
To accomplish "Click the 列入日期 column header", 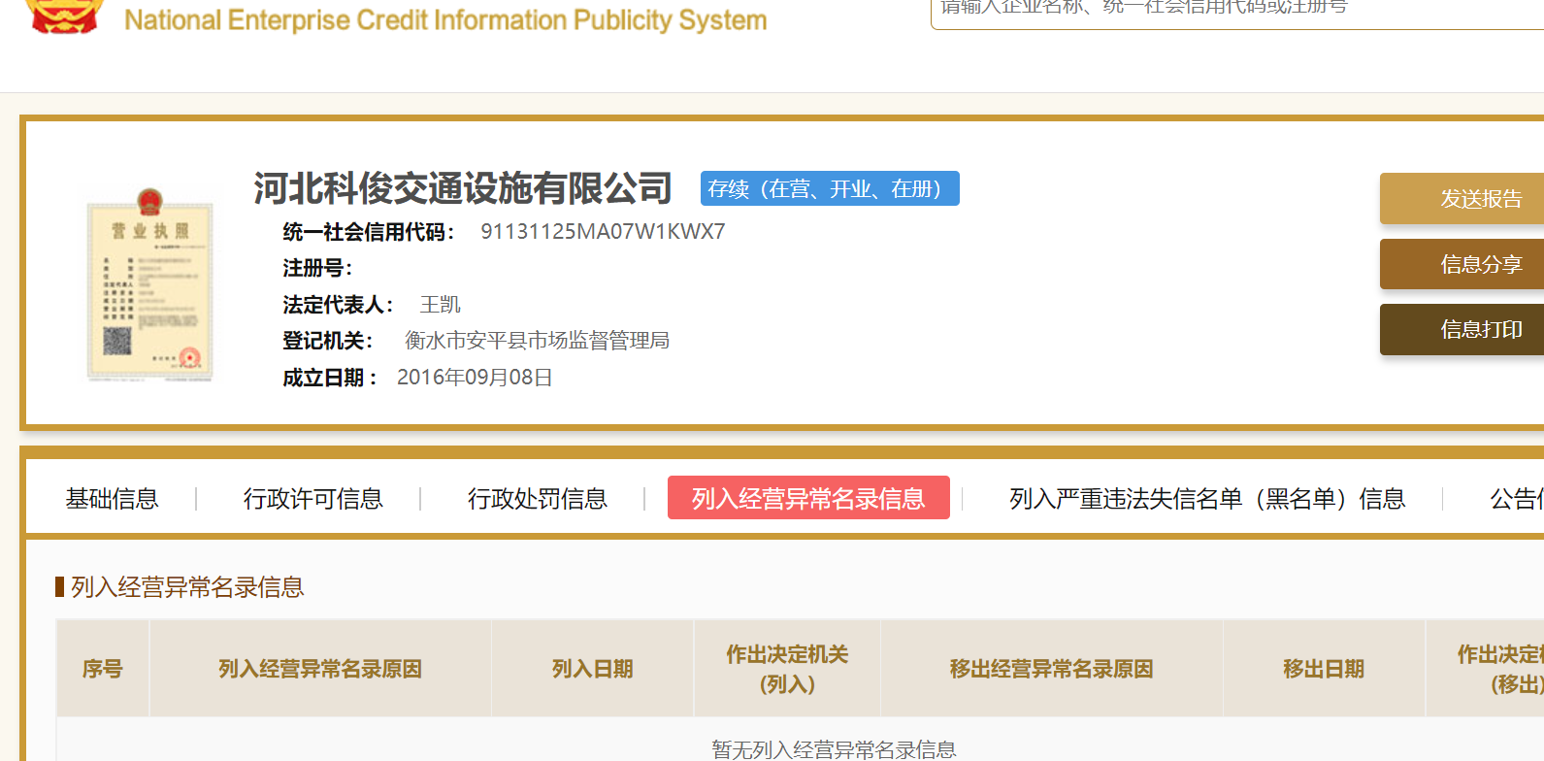I will tap(593, 669).
